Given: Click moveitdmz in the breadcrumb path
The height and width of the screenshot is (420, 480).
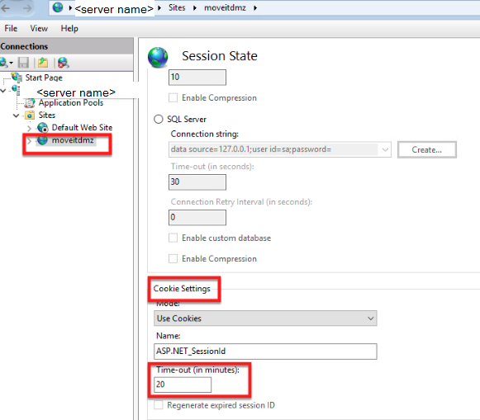Looking at the screenshot, I should [225, 7].
